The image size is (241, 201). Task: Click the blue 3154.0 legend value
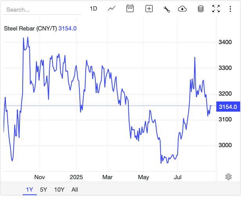(x=67, y=28)
